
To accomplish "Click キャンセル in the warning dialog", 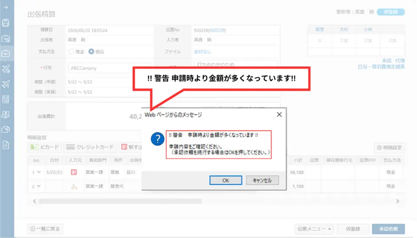I will point(262,180).
